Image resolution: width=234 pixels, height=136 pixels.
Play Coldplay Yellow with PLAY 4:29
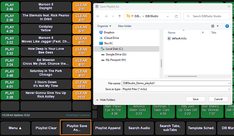tap(10, 29)
